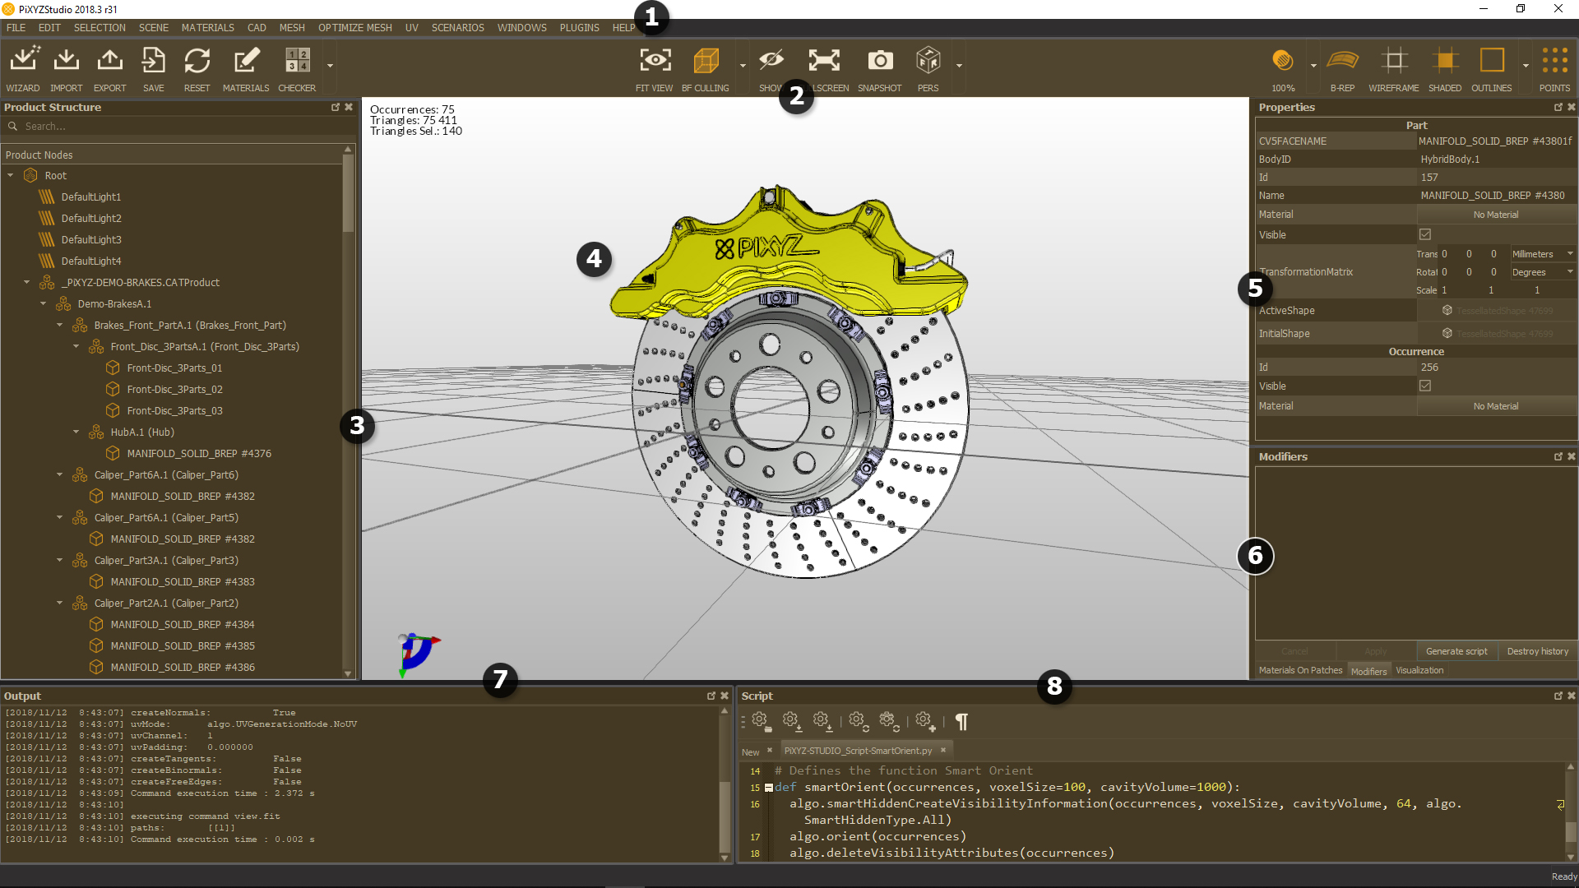Click the viewport orientation axis gizmo
Image resolution: width=1579 pixels, height=888 pixels.
coord(418,654)
